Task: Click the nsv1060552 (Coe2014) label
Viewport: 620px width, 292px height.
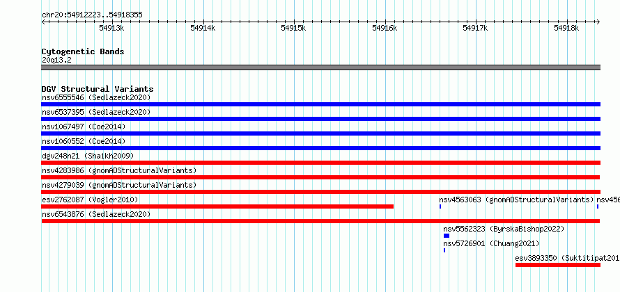Action: [84, 141]
